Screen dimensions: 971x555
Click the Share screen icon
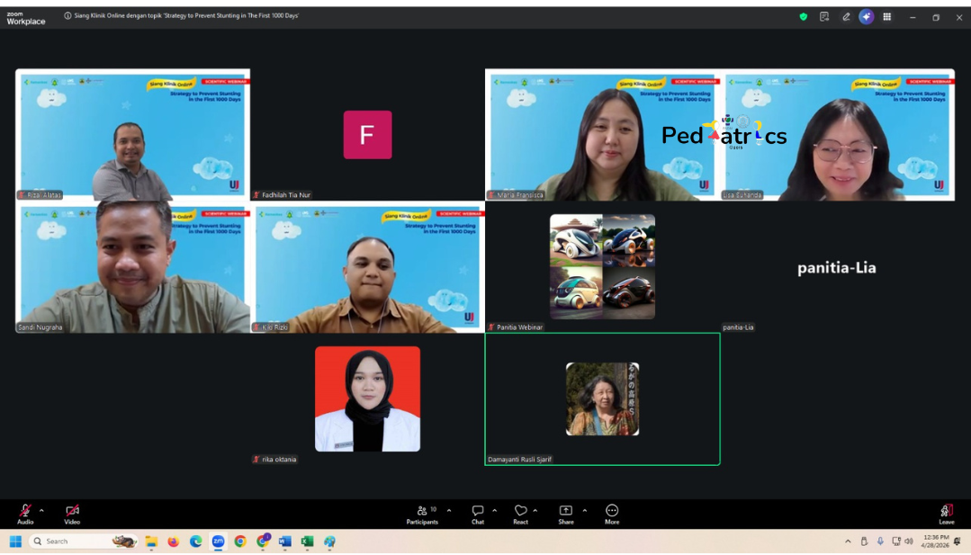[565, 513]
